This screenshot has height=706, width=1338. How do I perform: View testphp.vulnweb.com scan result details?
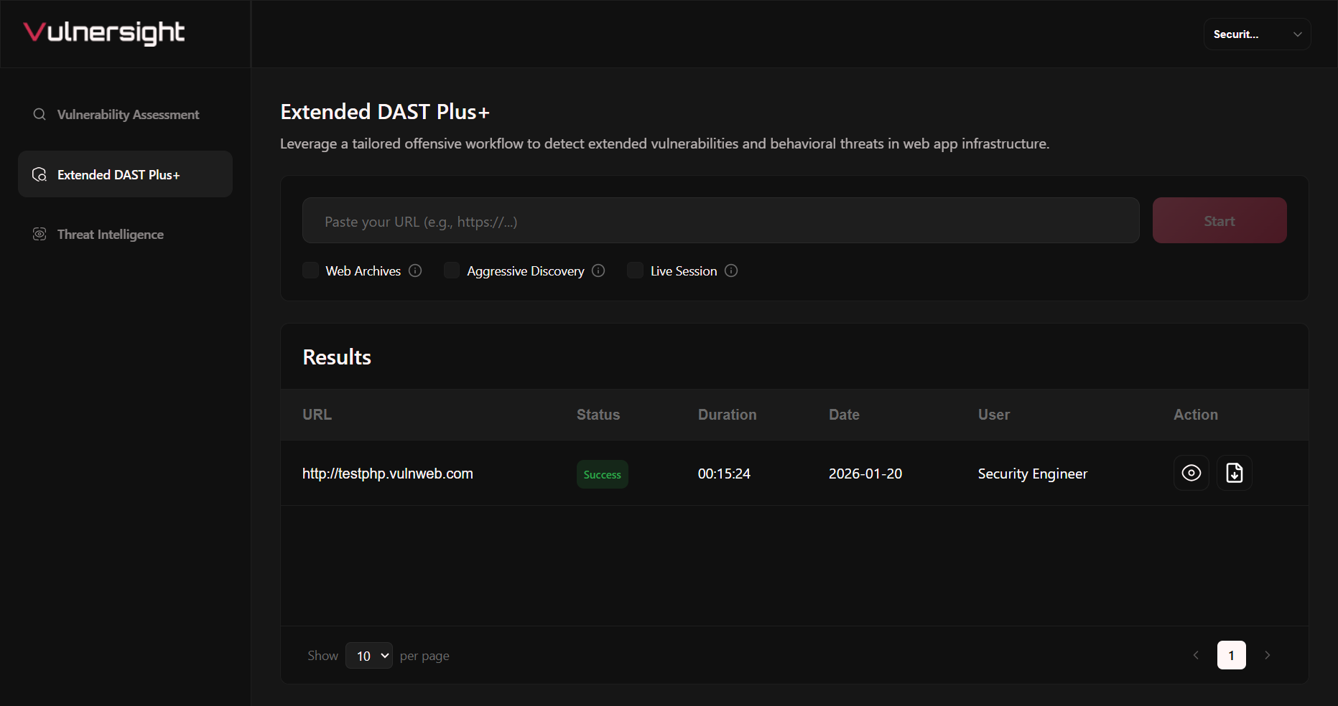(x=1191, y=473)
